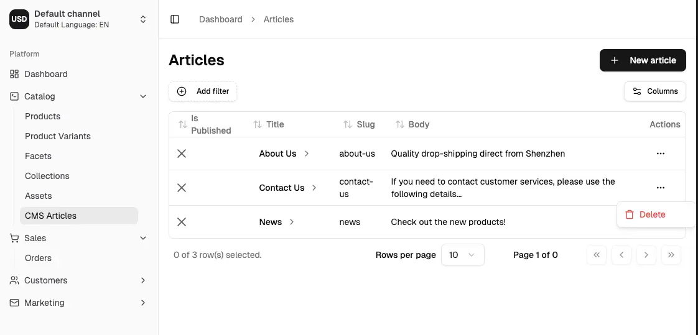Open the Contact Us article link
698x335 pixels.
[282, 188]
